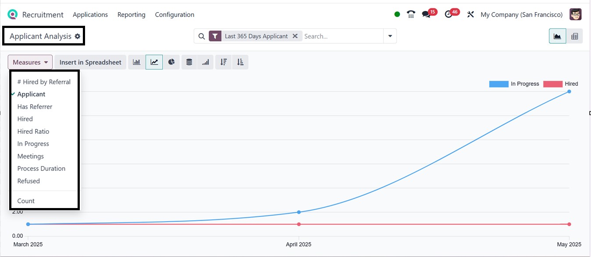
Task: Enable the Count measure
Action: (x=26, y=201)
